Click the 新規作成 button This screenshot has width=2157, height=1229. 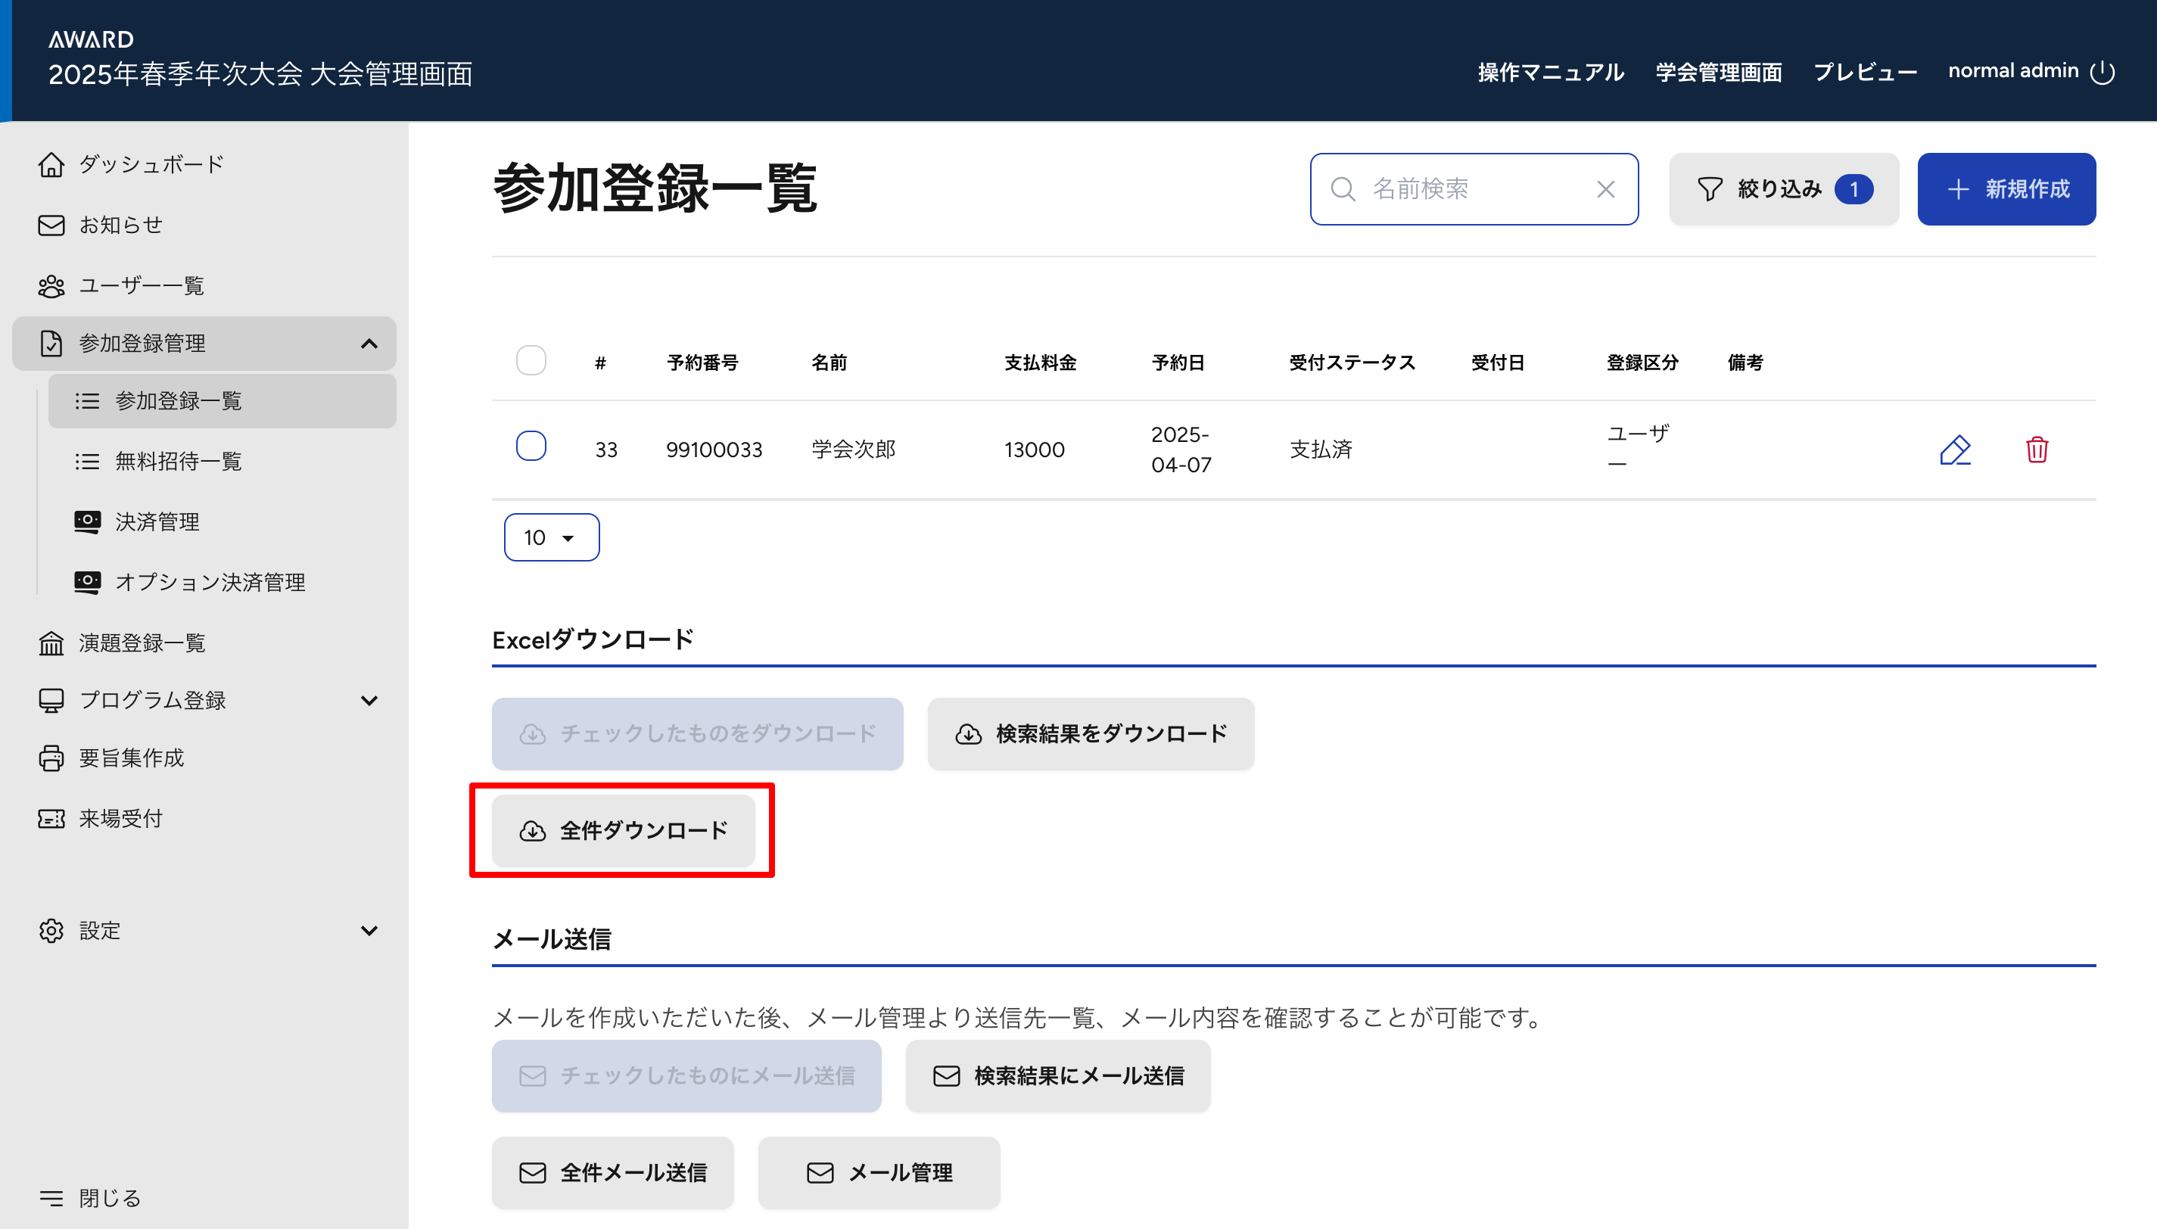point(2006,189)
